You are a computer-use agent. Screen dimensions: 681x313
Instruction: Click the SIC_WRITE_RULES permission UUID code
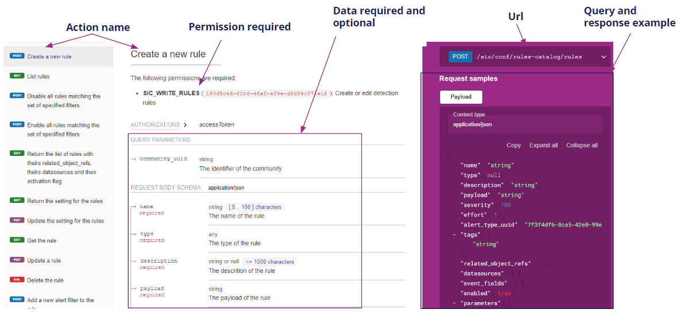266,93
